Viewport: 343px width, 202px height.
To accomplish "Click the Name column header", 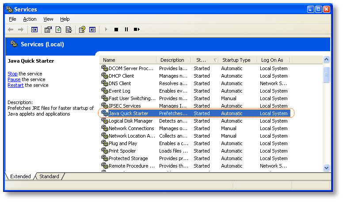I will click(x=128, y=60).
